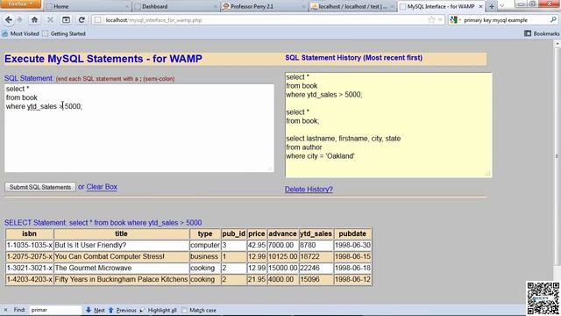Open a new tab with plus icon
This screenshot has height=316, width=561.
pyautogui.click(x=492, y=6)
